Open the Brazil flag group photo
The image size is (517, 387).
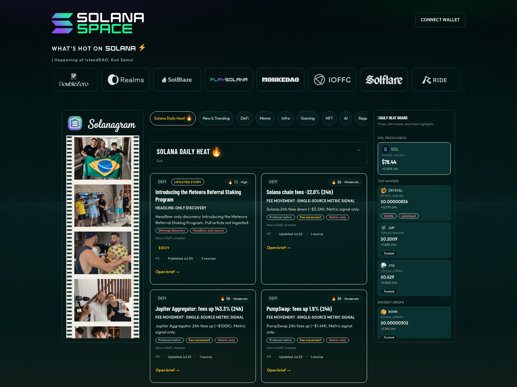click(103, 158)
